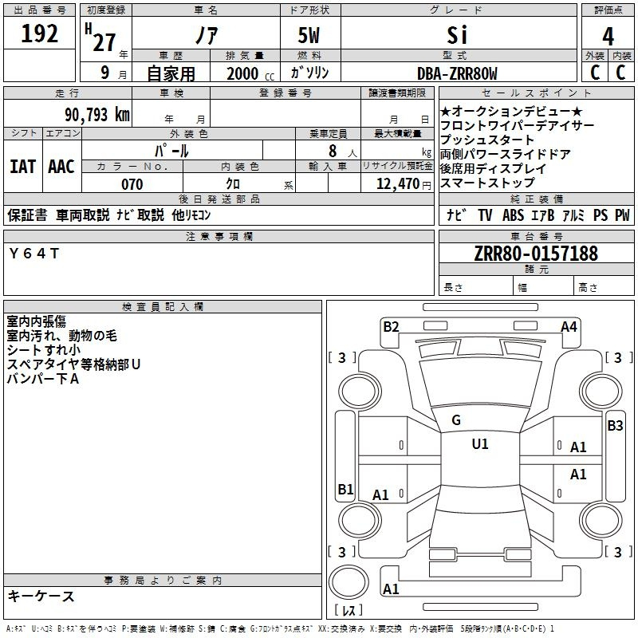638x638 pixels.
Task: Click the mileage value 90,793 km
Action: [98, 114]
